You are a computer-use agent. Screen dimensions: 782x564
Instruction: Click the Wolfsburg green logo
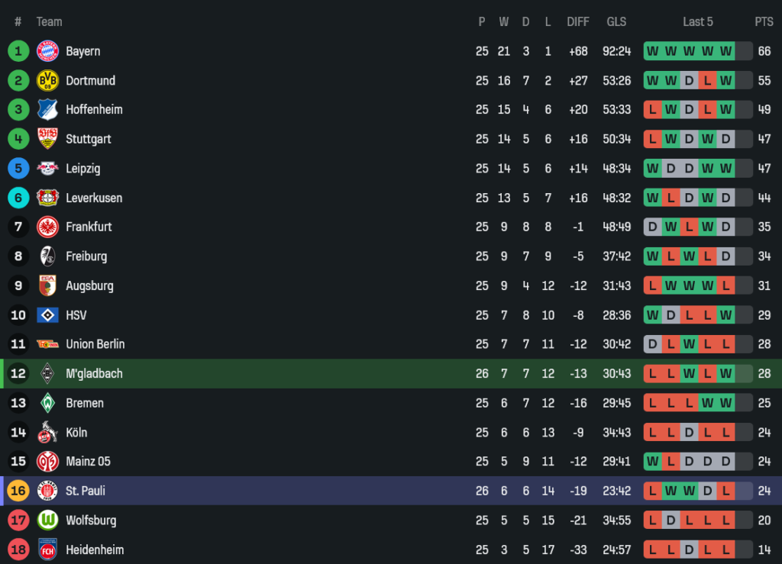coord(47,520)
